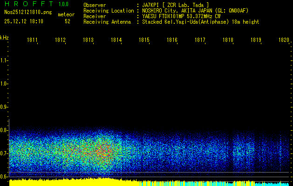The height and width of the screenshot is (186, 293).
Task: Select the 1.0 frequency axis label
Action: [4, 84]
